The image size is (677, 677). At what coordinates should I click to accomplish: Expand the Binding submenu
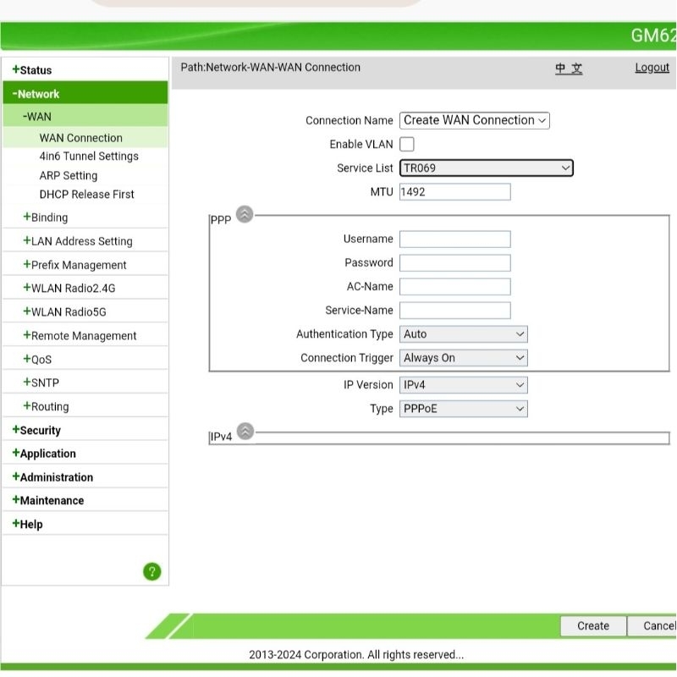pyautogui.click(x=46, y=217)
